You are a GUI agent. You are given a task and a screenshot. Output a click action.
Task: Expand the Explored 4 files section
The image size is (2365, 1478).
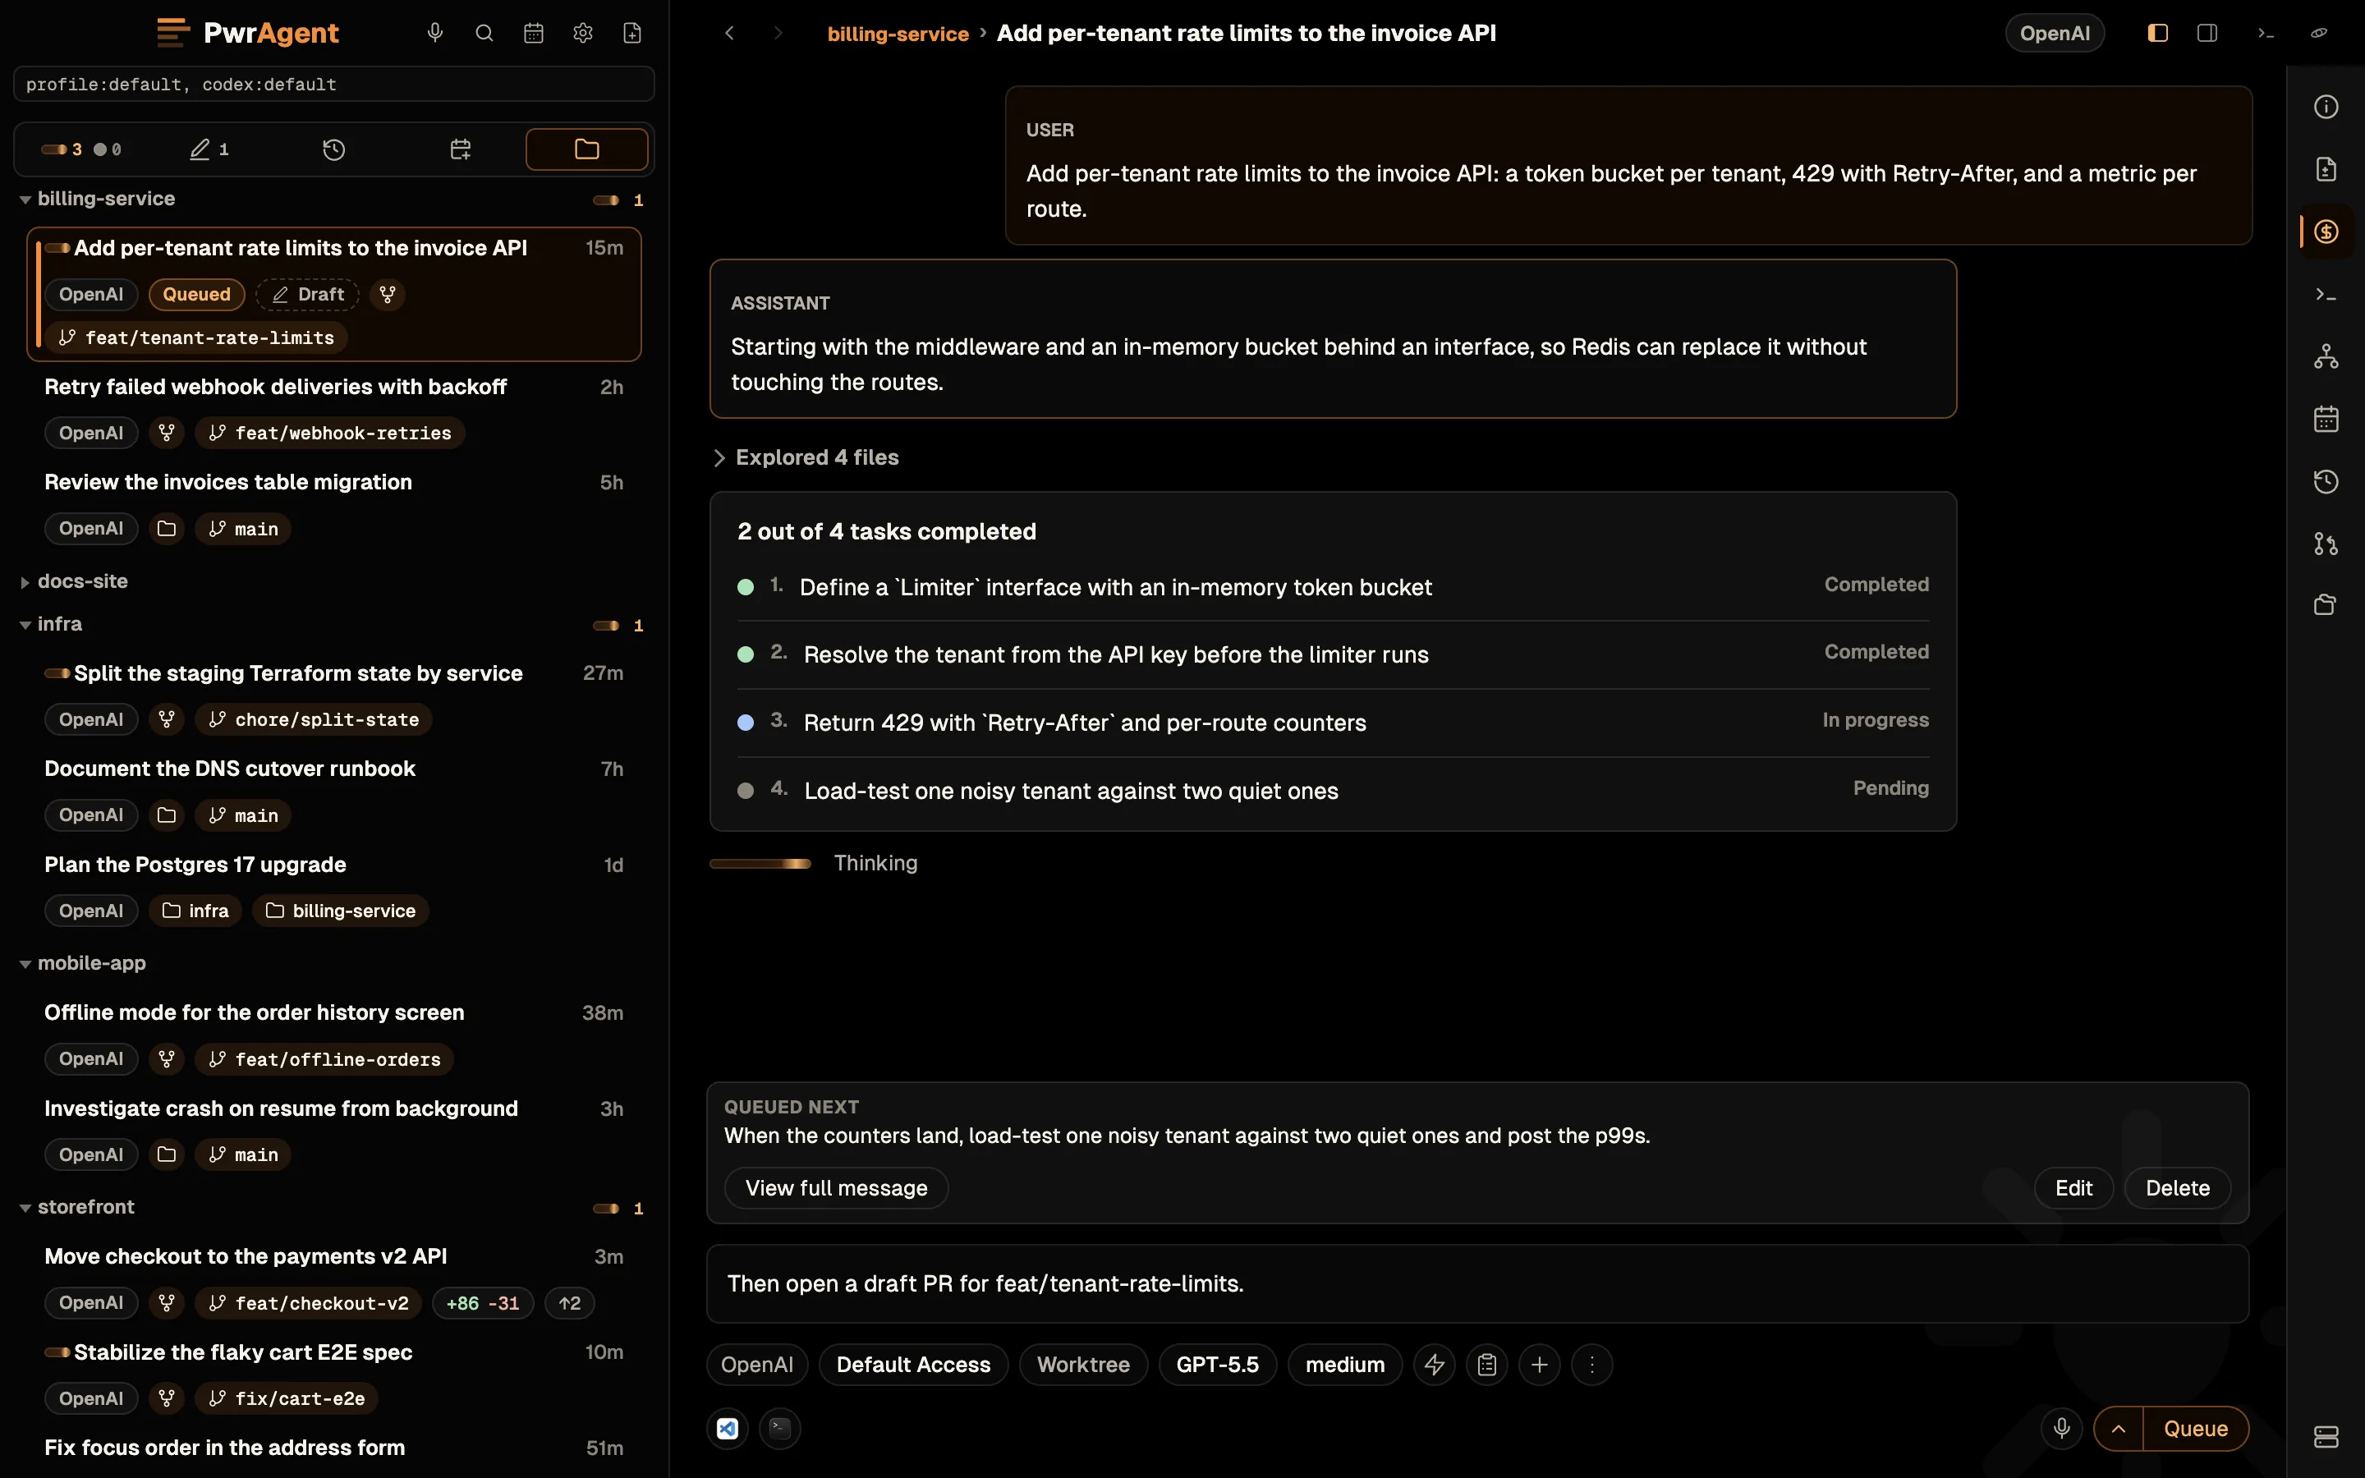tap(807, 457)
